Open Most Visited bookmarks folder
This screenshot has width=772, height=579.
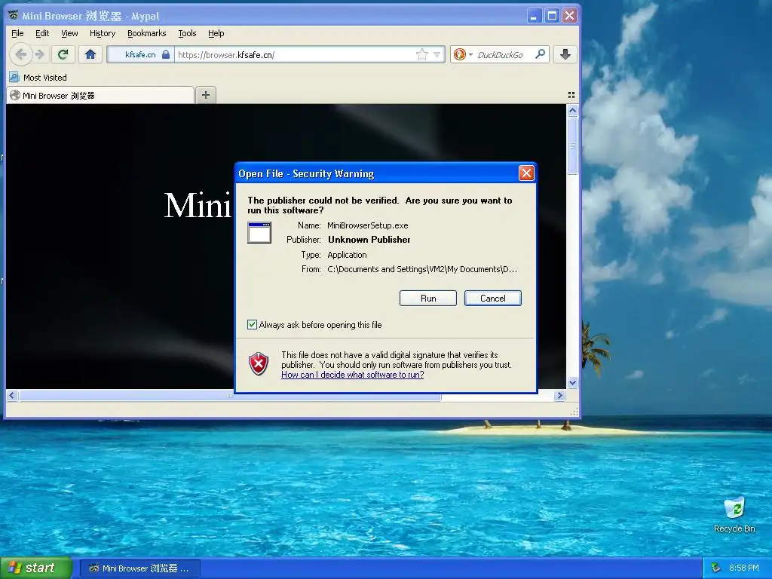pyautogui.click(x=38, y=78)
